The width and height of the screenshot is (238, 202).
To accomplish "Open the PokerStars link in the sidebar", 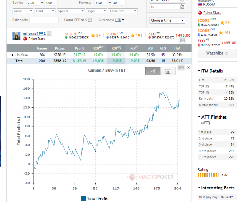I will tap(212, 13).
